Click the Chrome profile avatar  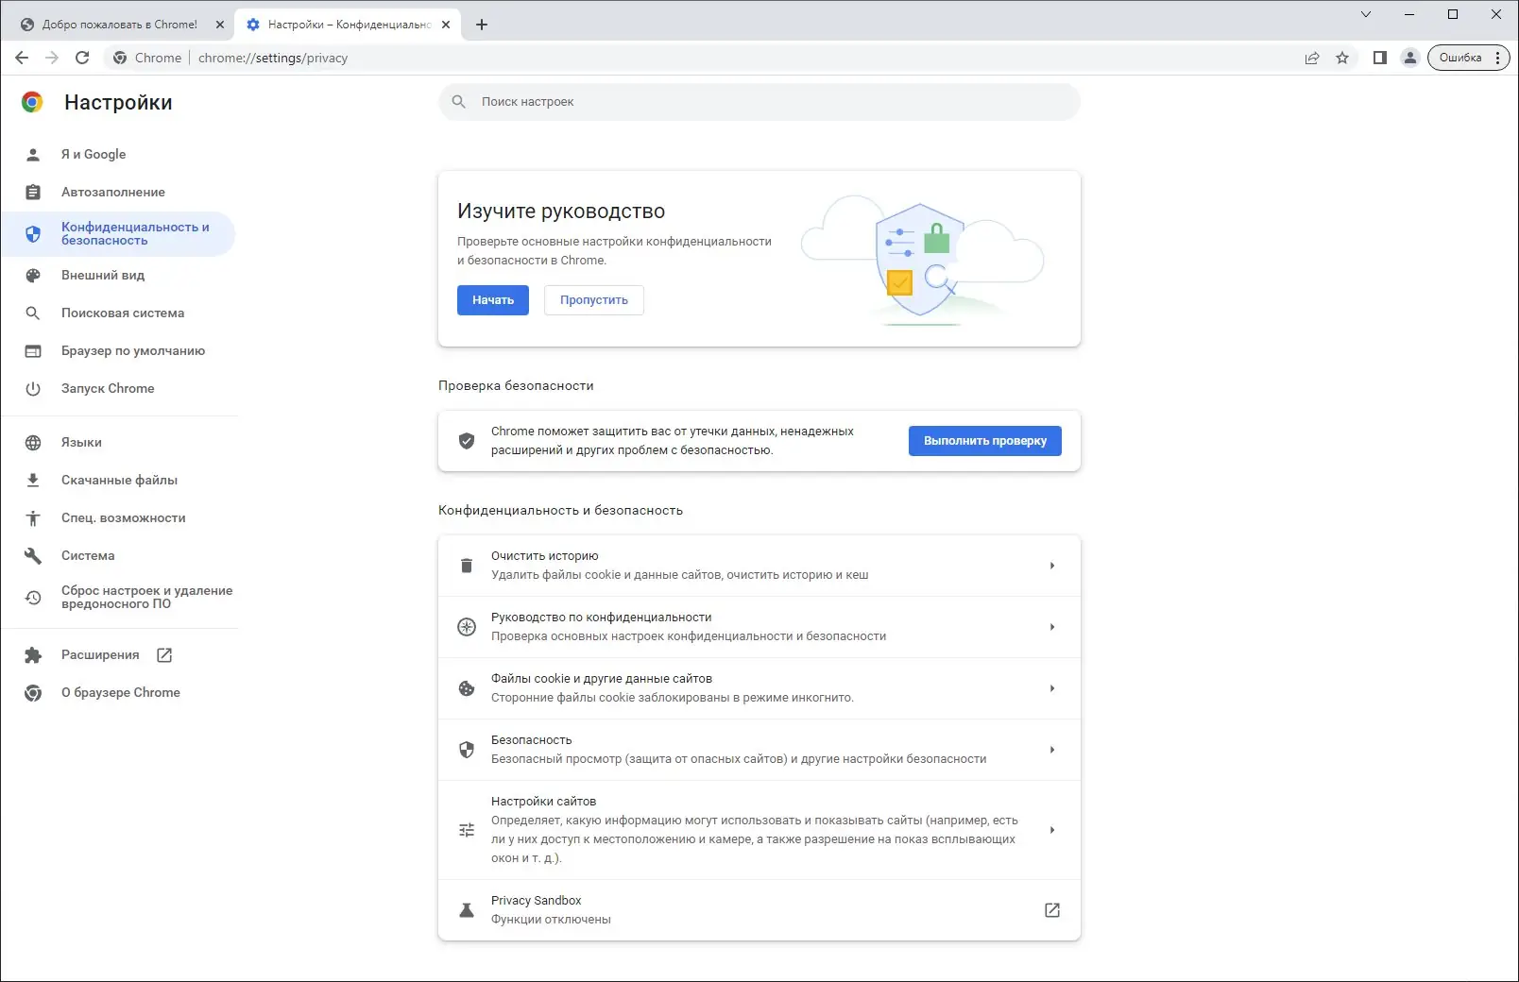pos(1410,58)
